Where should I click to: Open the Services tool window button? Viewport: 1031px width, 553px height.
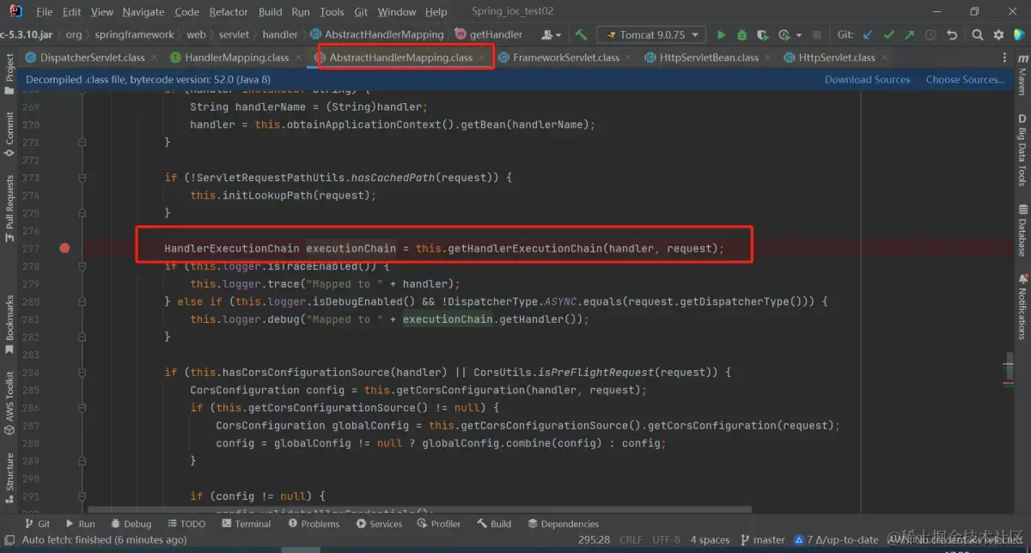point(379,524)
